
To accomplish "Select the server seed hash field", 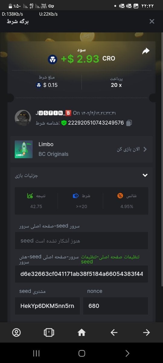I will point(81,274).
